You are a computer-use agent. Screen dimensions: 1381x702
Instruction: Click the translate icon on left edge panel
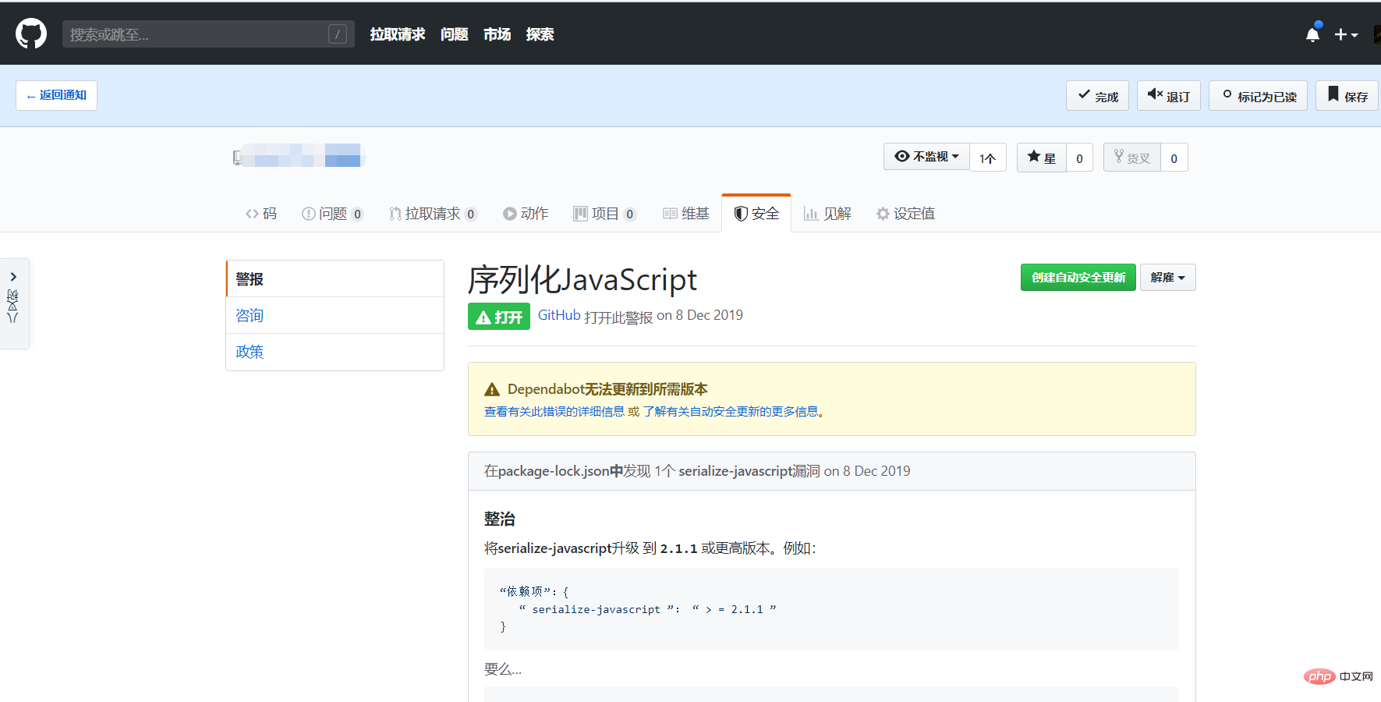tap(12, 306)
